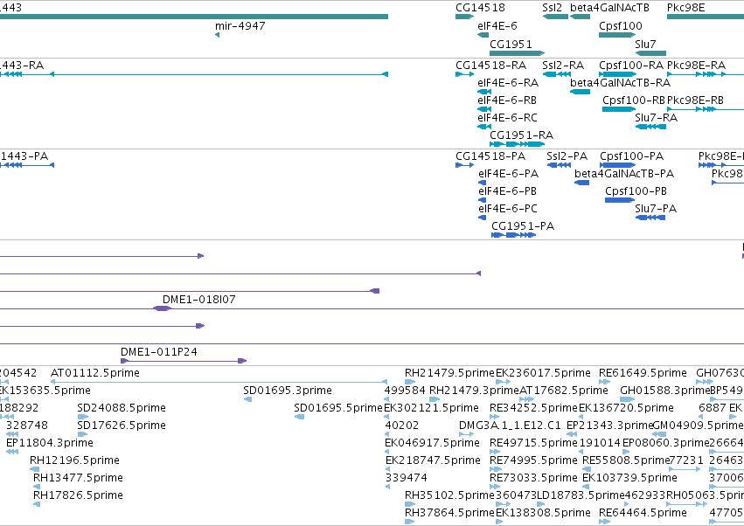This screenshot has height=526, width=744.
Task: Open EST label RE73033.5prime
Action: tap(534, 478)
